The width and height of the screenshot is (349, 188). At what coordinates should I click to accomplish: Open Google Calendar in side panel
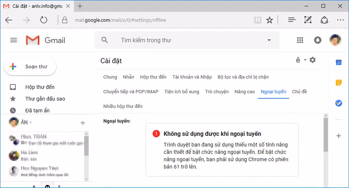(x=339, y=63)
